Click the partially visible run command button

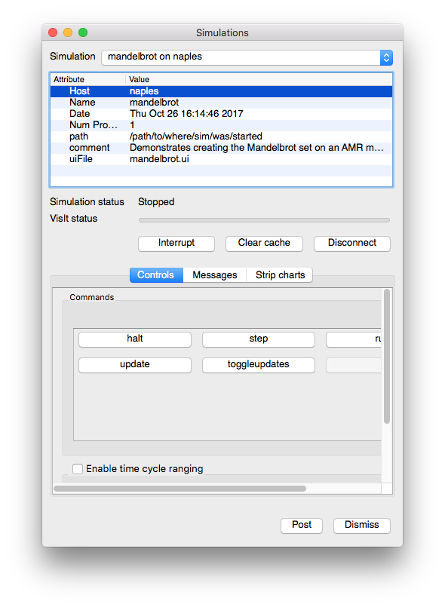(354, 339)
